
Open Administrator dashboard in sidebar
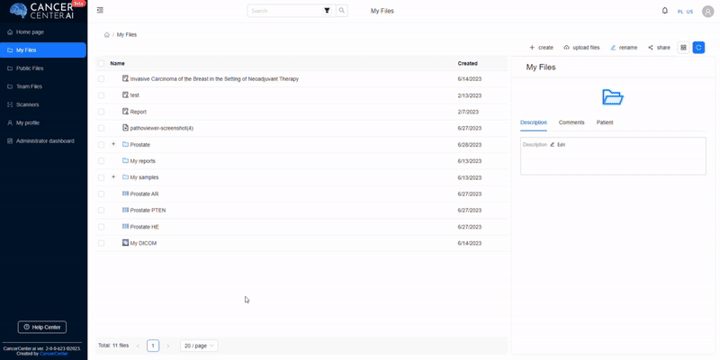pyautogui.click(x=43, y=141)
